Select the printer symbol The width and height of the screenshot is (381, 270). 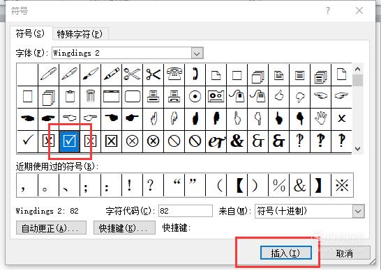(x=153, y=97)
